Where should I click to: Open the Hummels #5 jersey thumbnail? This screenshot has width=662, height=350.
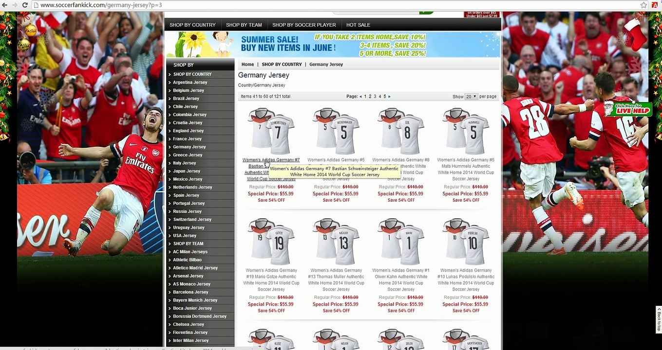pos(466,131)
